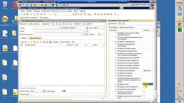Open the Справка menu
The width and height of the screenshot is (184, 103).
(83, 11)
